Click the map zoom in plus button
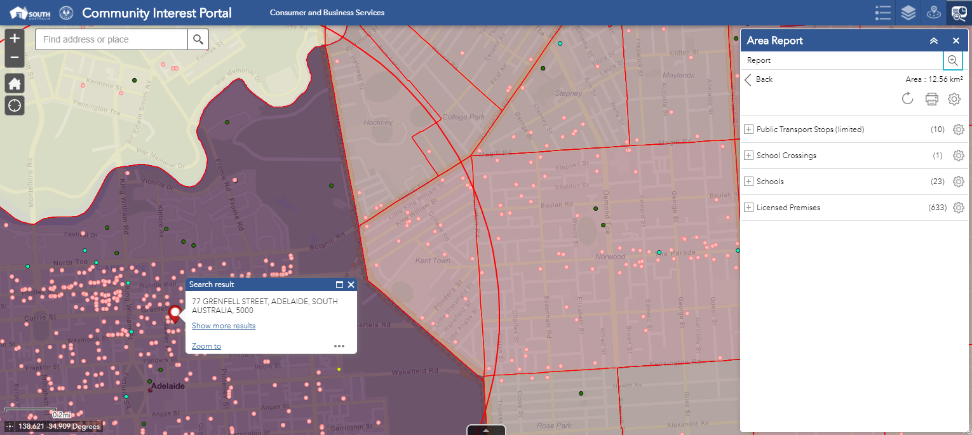 tap(15, 38)
